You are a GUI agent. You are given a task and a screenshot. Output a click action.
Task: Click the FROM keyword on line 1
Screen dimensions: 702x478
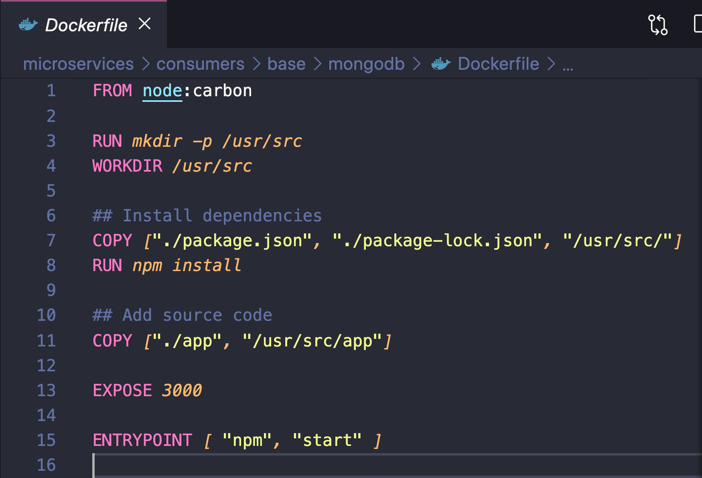(112, 91)
